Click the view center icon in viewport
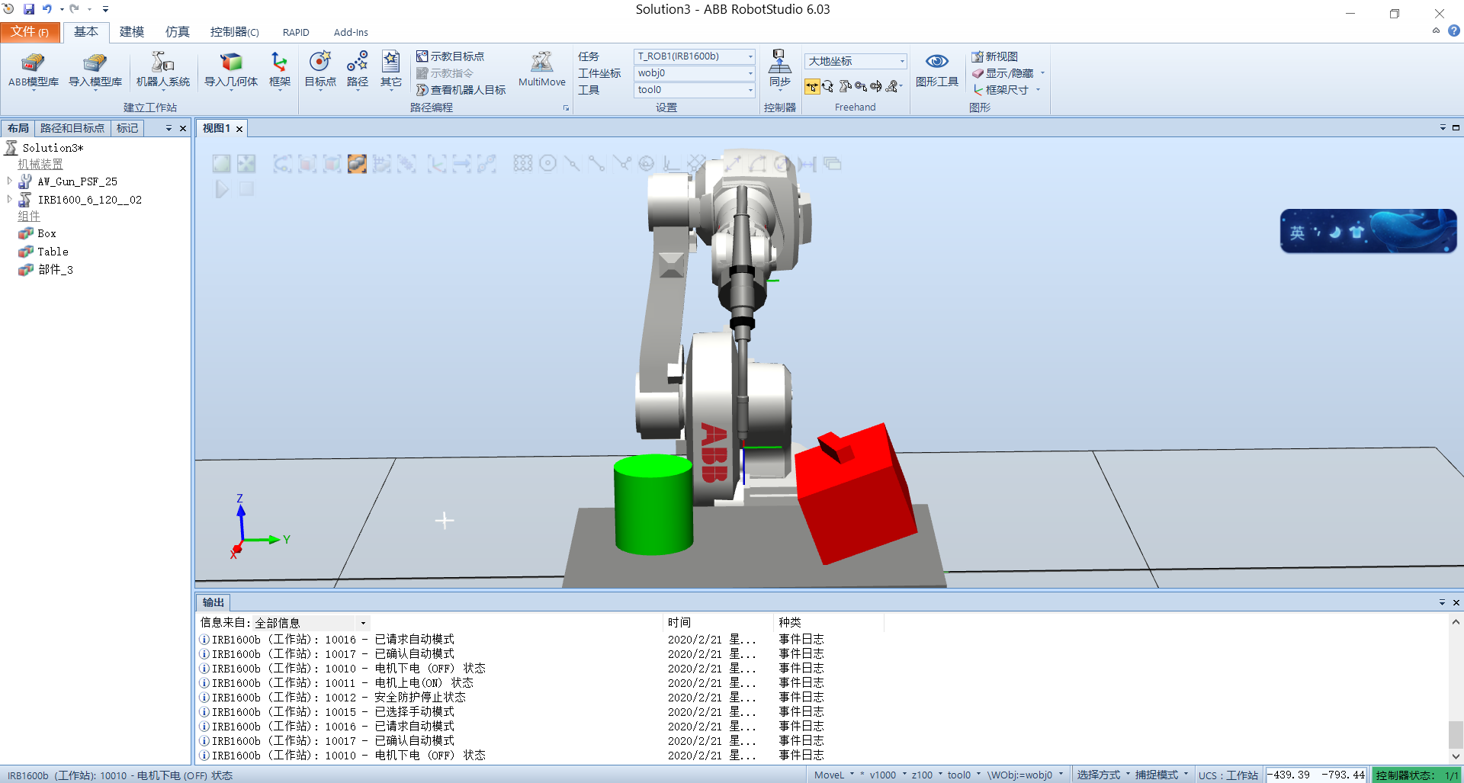This screenshot has width=1464, height=783. point(246,163)
